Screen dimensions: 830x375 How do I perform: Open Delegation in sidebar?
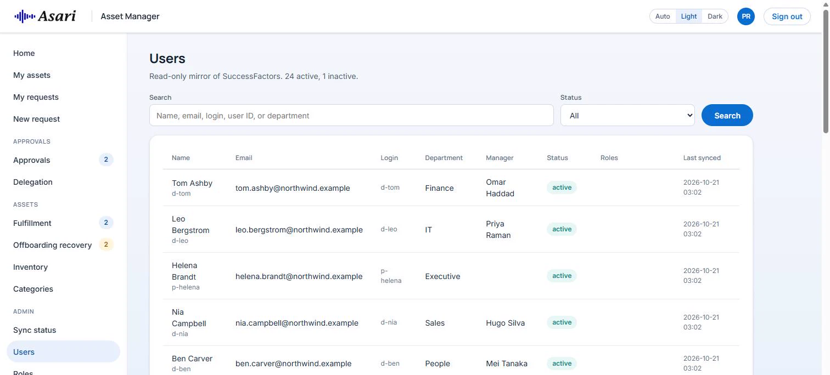[63, 182]
